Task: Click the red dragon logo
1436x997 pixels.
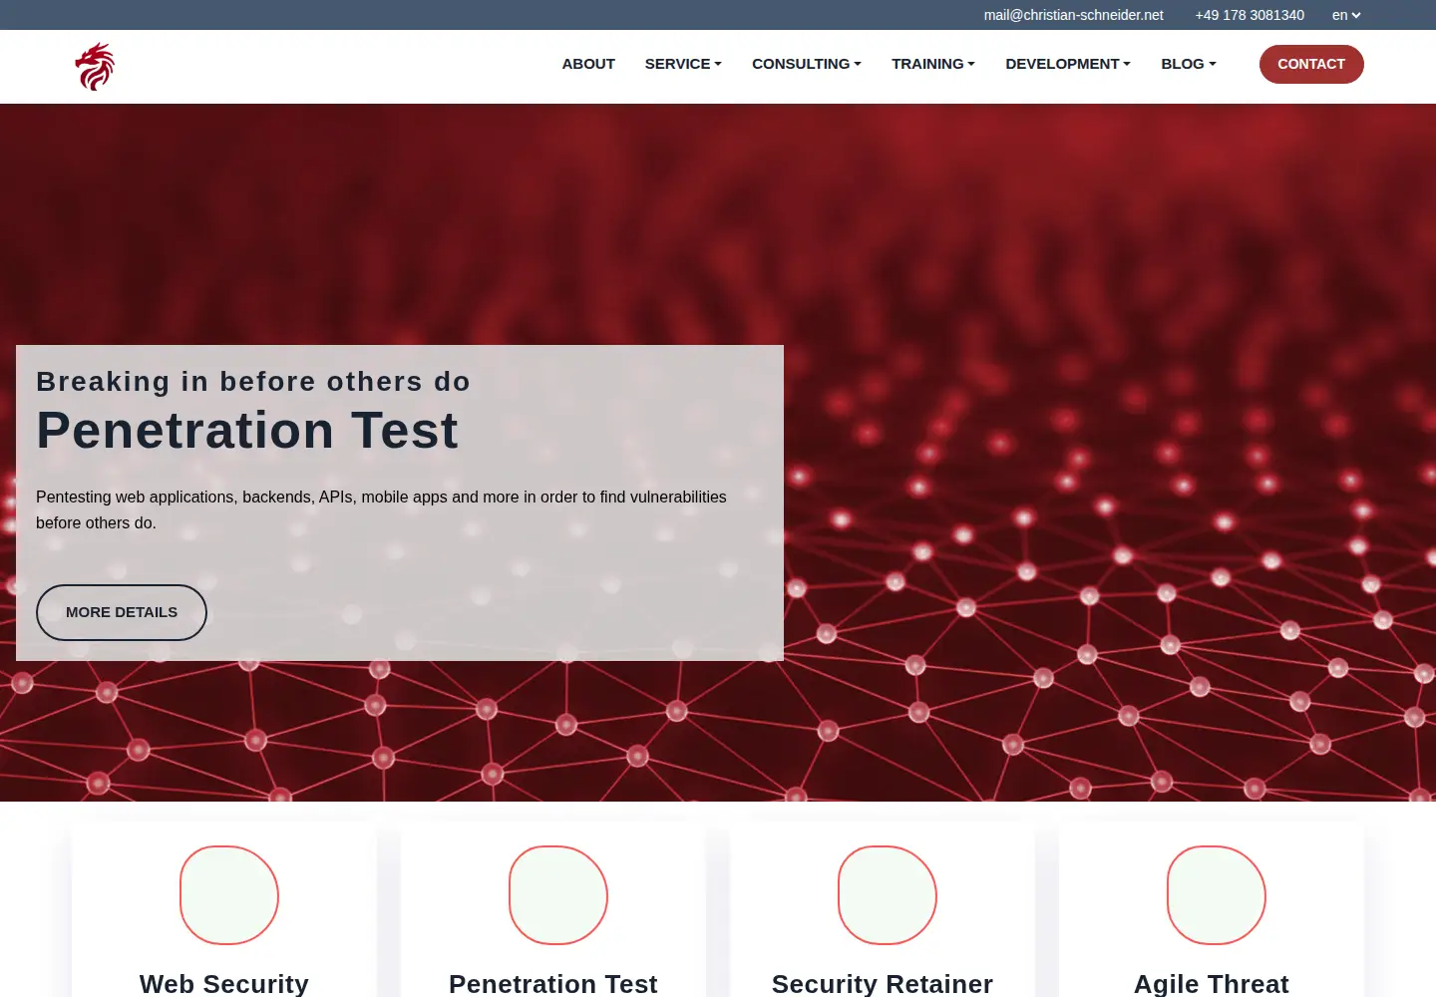Action: tap(95, 66)
